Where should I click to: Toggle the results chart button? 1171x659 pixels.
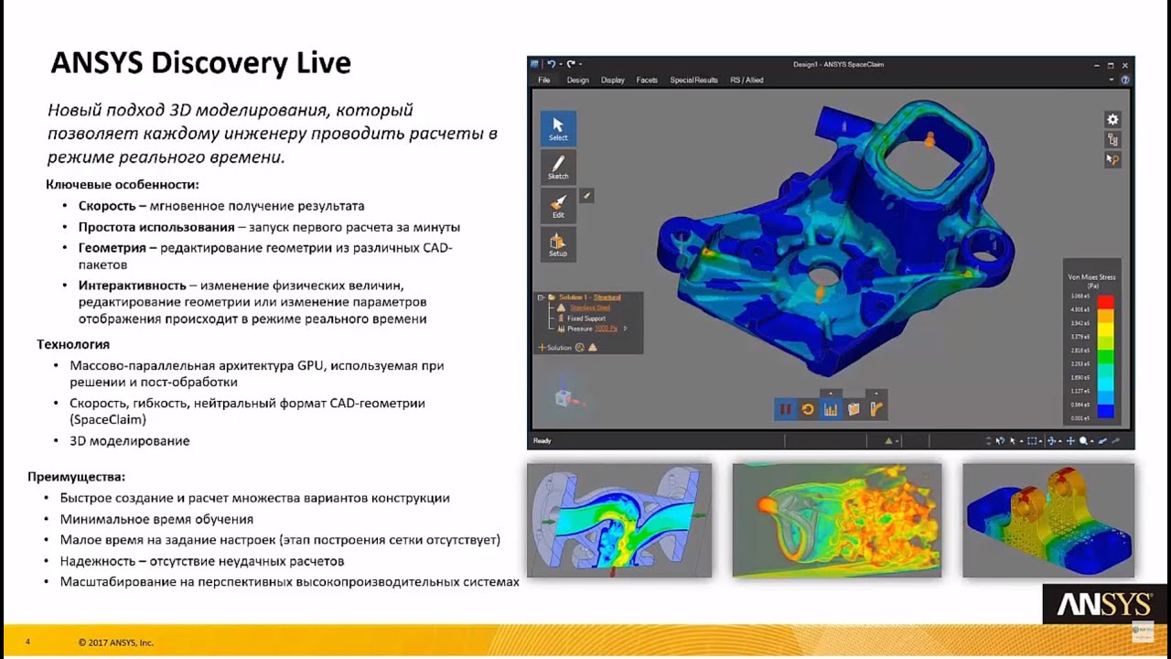pos(831,409)
